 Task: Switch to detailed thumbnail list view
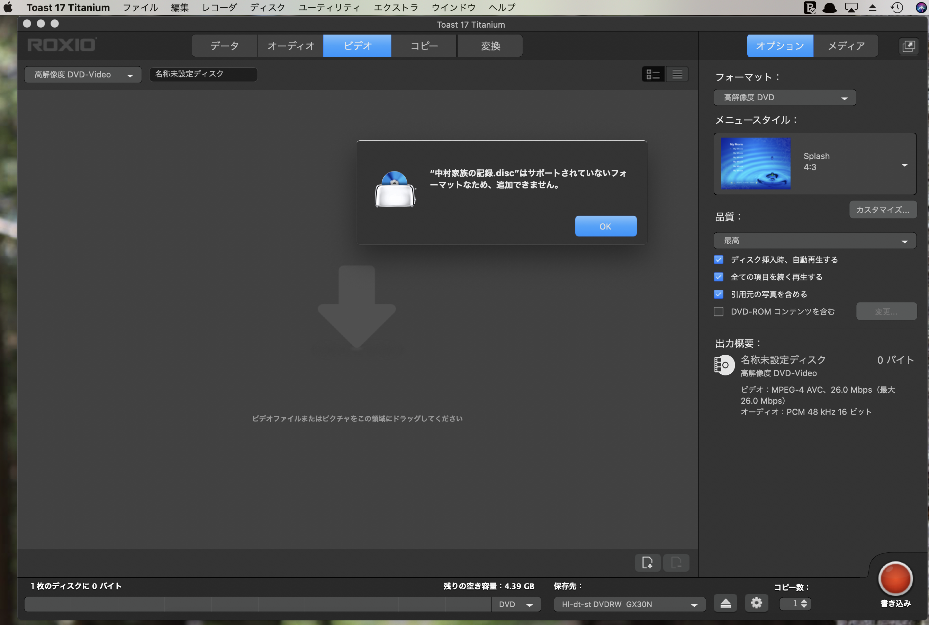[653, 74]
